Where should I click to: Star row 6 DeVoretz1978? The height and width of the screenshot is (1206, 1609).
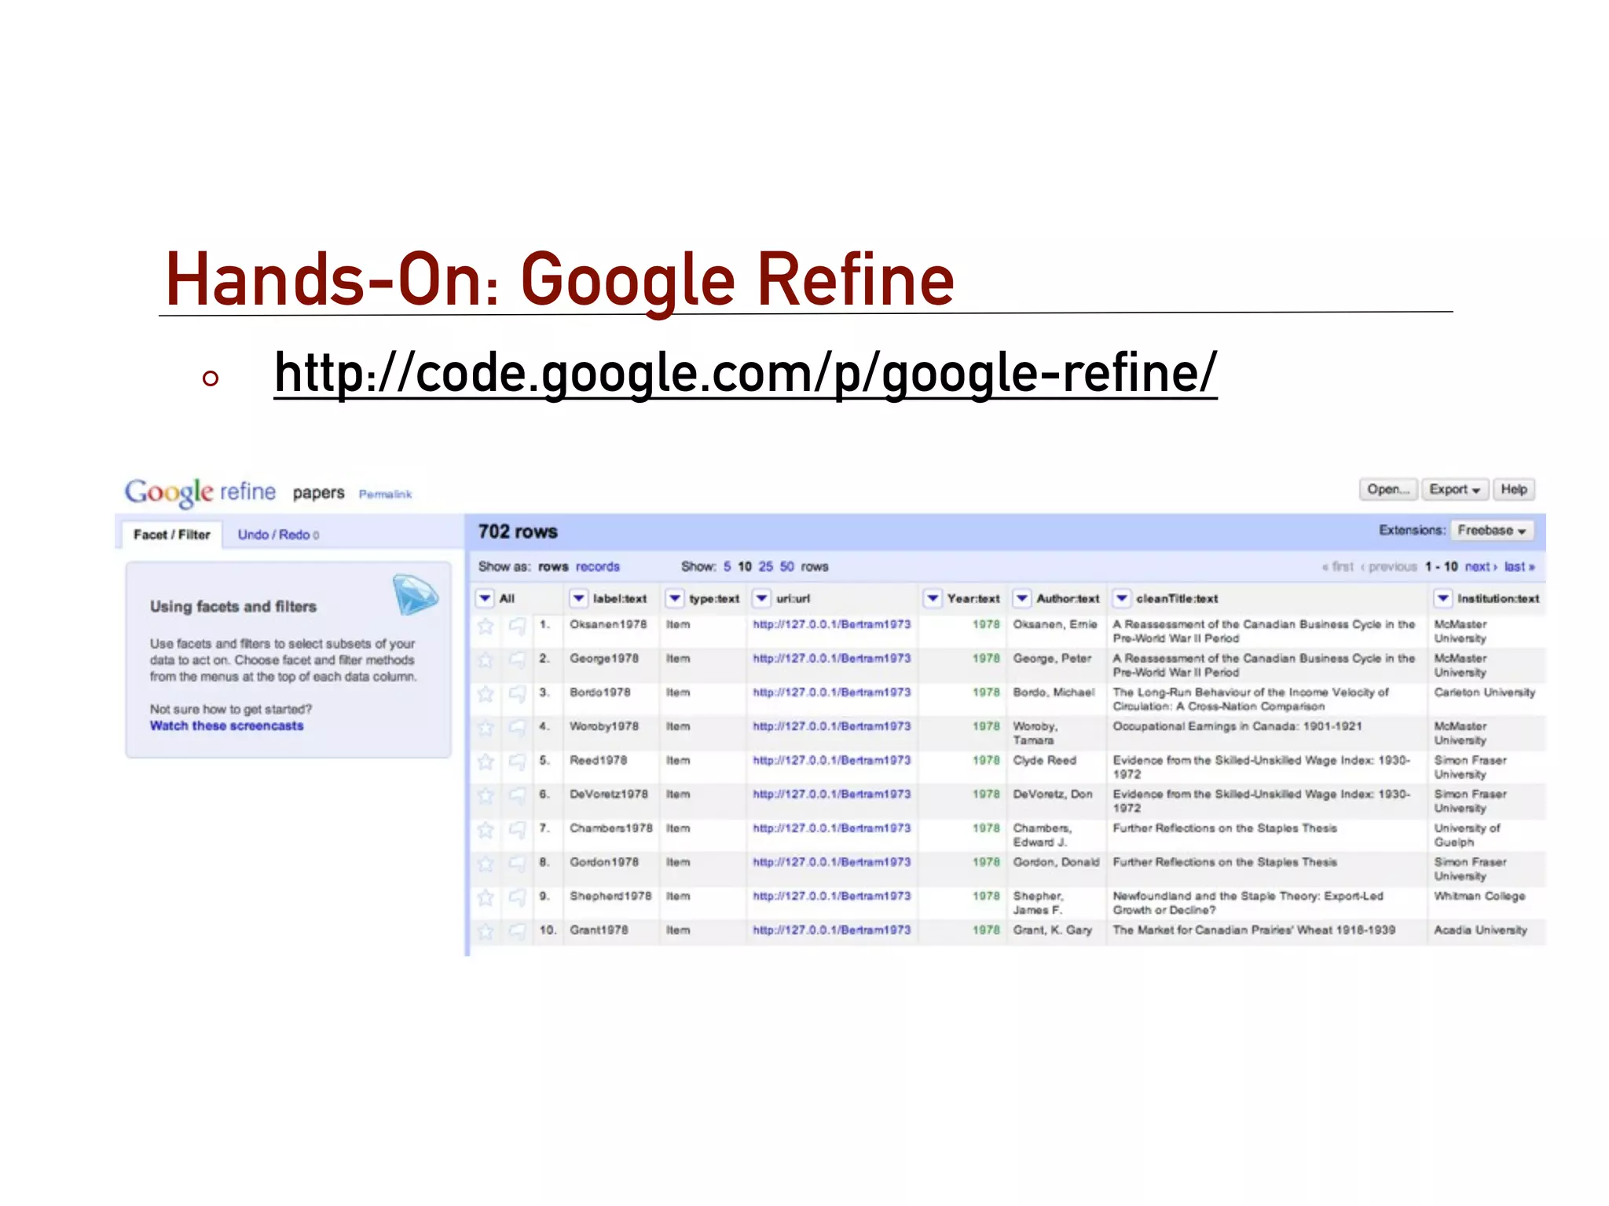(x=486, y=795)
